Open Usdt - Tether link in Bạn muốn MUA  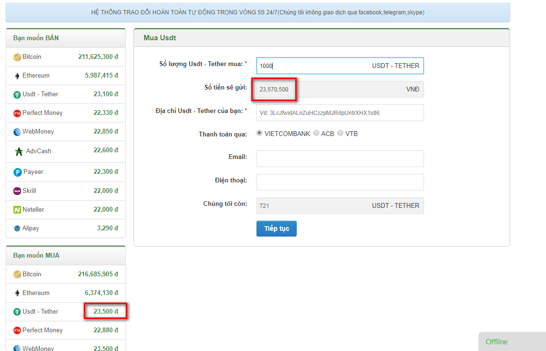point(40,312)
